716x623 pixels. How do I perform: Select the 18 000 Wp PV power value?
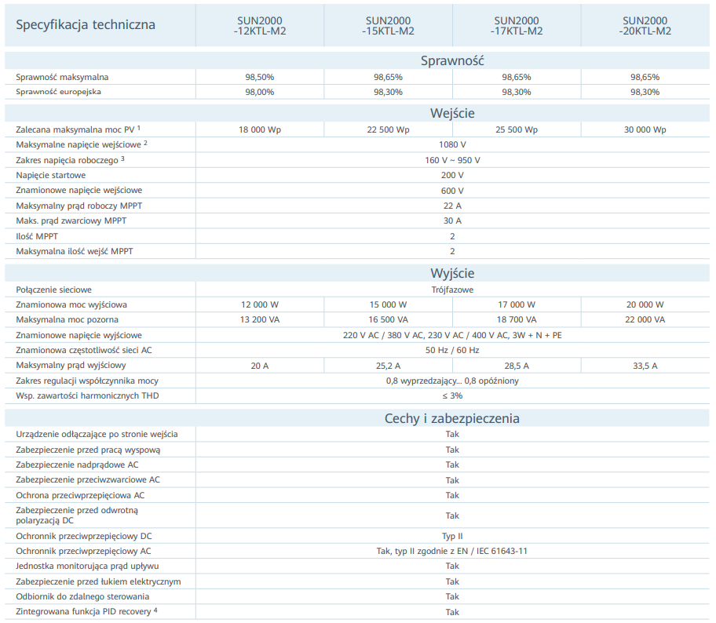point(260,129)
